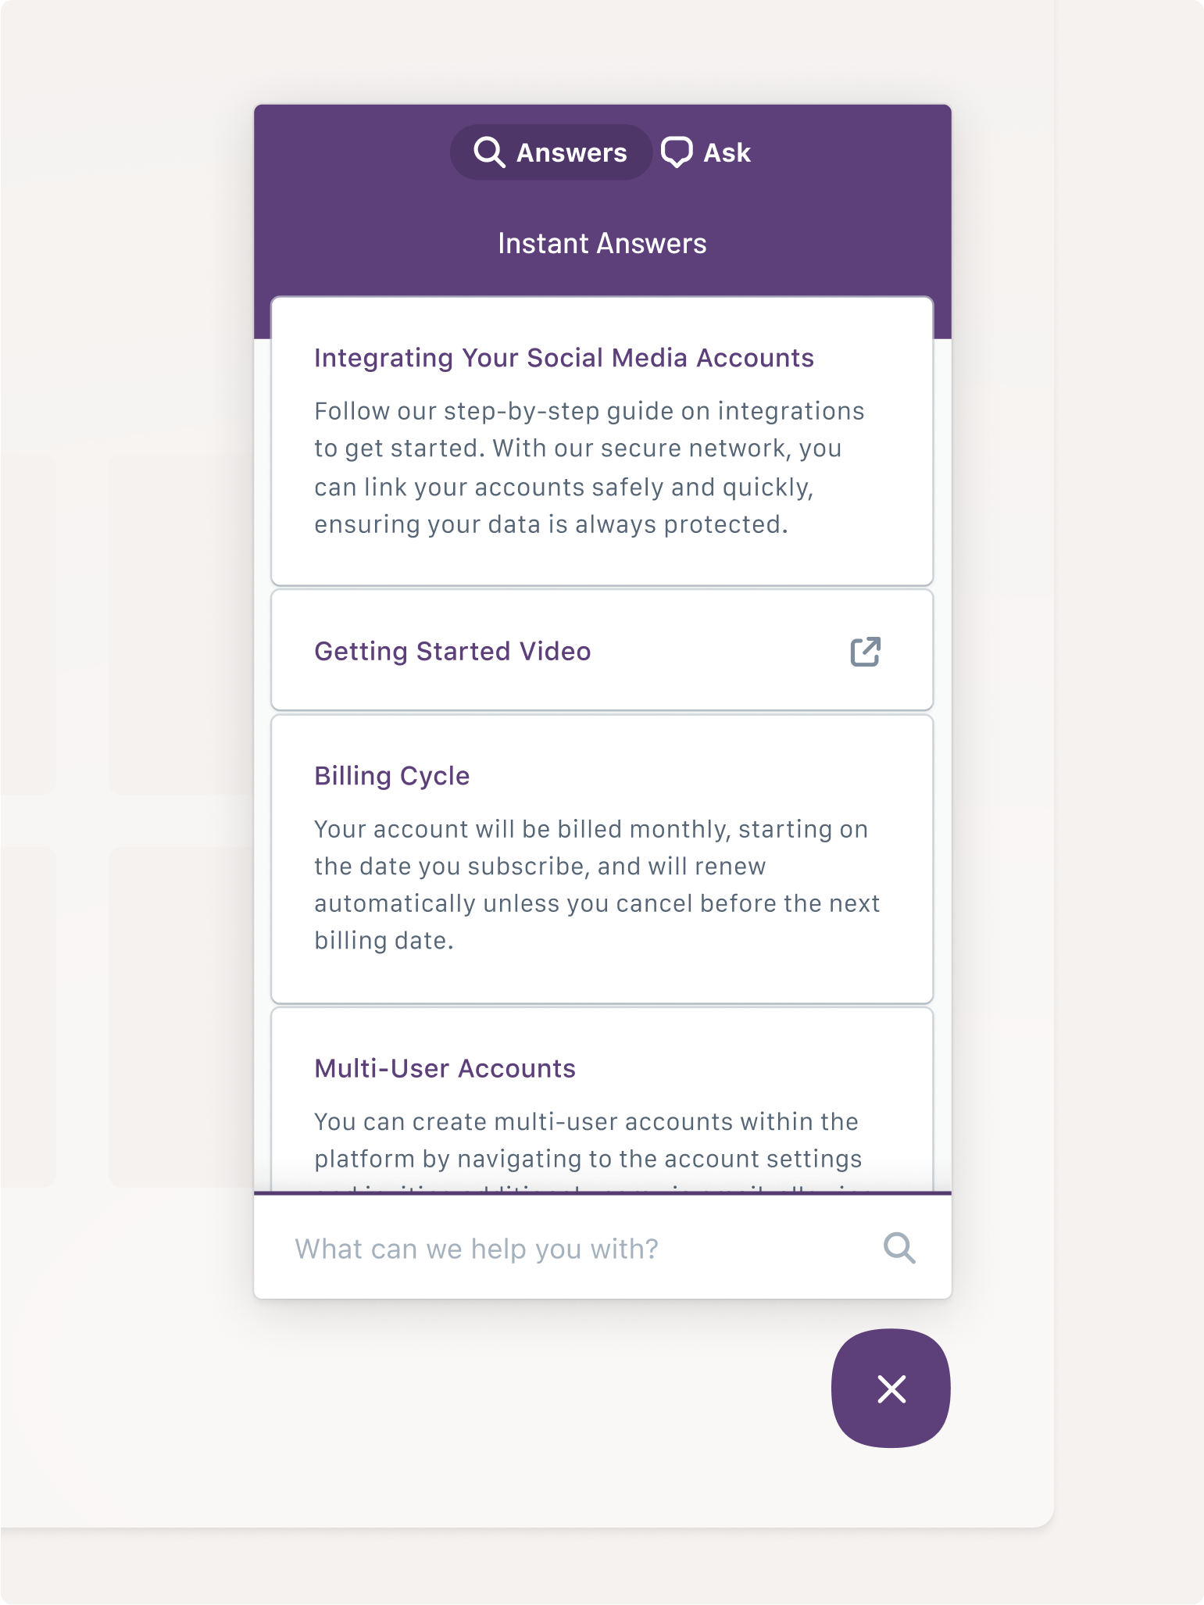Open Integrating Your Social Media Accounts article

tap(563, 358)
